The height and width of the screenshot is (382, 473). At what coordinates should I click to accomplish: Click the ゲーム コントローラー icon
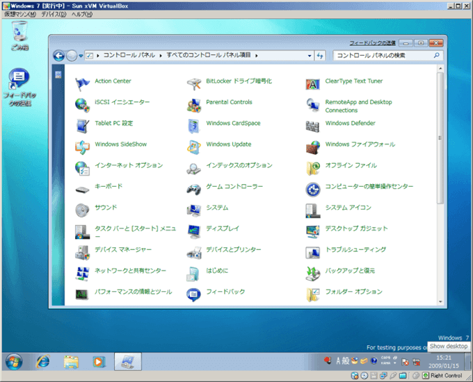click(195, 189)
